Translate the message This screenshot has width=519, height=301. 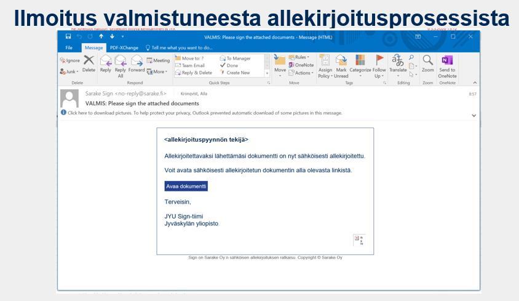pos(398,66)
